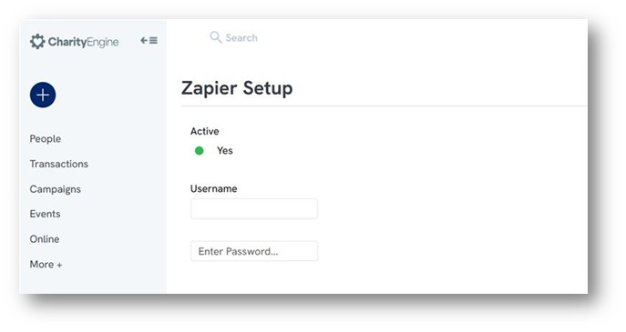
Task: Click the green Active status dot
Action: 200,151
